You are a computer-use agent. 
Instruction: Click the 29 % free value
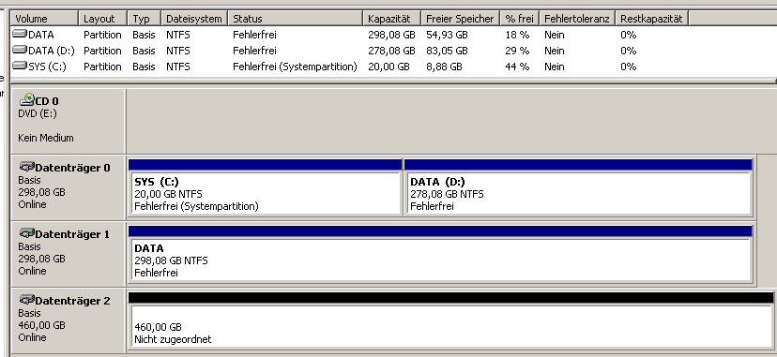pyautogui.click(x=517, y=51)
